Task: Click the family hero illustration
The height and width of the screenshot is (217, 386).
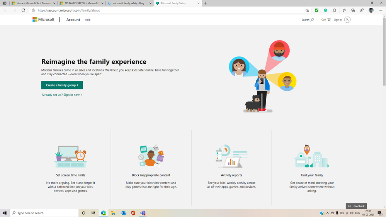Action: 262,76
